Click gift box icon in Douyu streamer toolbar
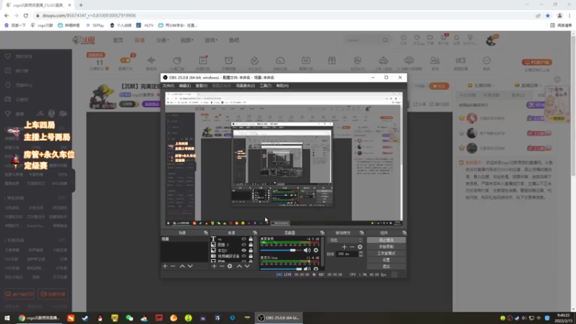The height and width of the screenshot is (324, 576). pos(332,60)
